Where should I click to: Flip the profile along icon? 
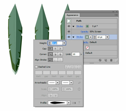tap(74, 103)
